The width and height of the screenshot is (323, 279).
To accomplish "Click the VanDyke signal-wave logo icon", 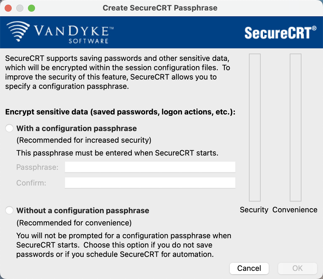I will 18,31.
